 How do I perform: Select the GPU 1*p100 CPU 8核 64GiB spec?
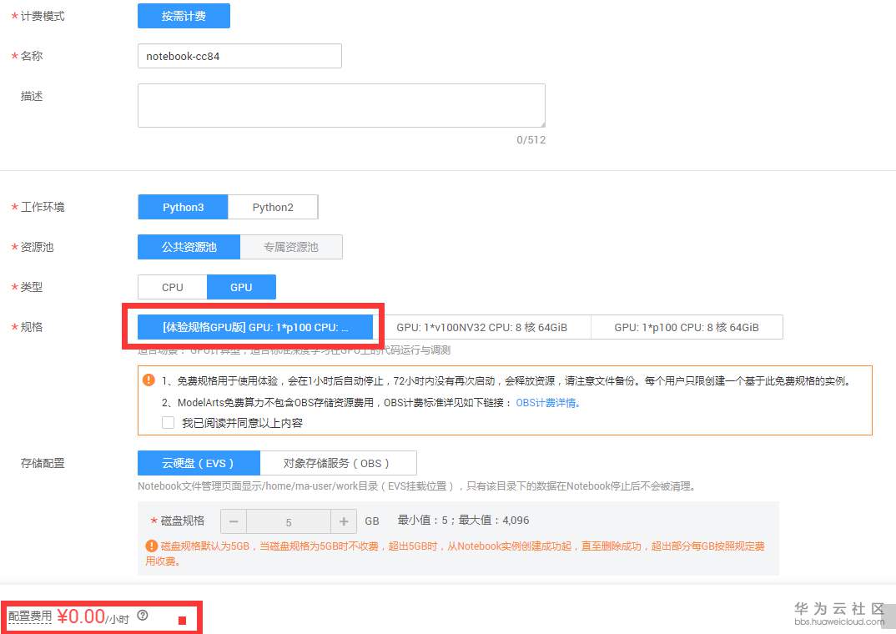[x=687, y=327]
